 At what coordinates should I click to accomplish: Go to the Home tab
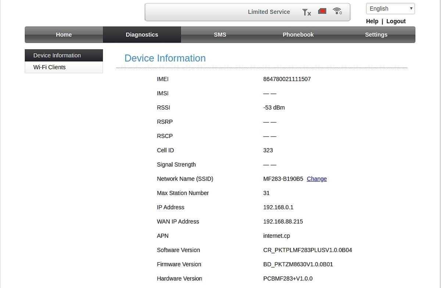point(64,35)
